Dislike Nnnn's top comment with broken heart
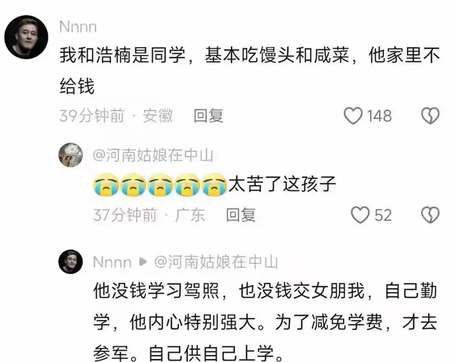The height and width of the screenshot is (362, 456). pos(430,115)
